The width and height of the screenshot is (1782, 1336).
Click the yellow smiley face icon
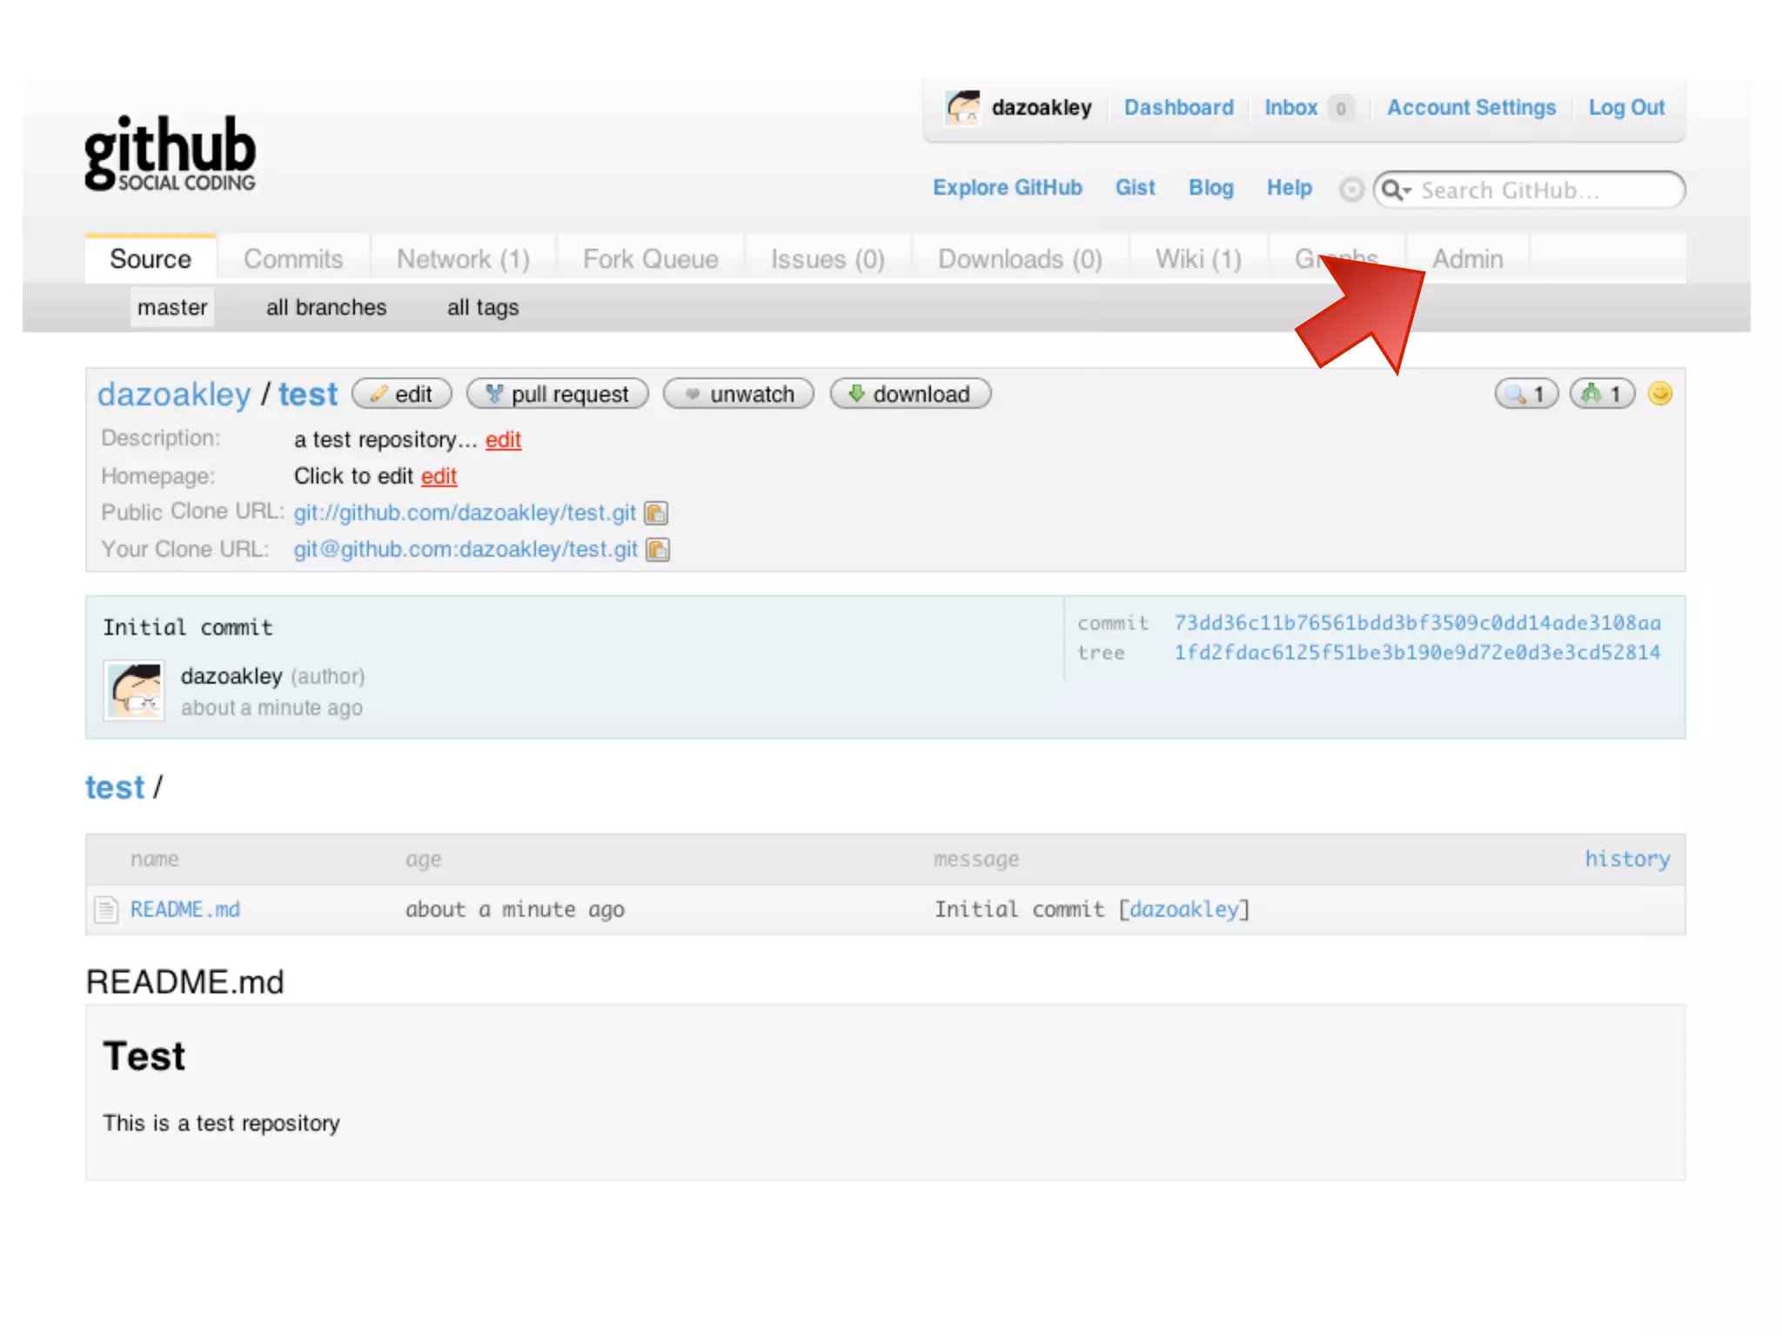tap(1660, 394)
